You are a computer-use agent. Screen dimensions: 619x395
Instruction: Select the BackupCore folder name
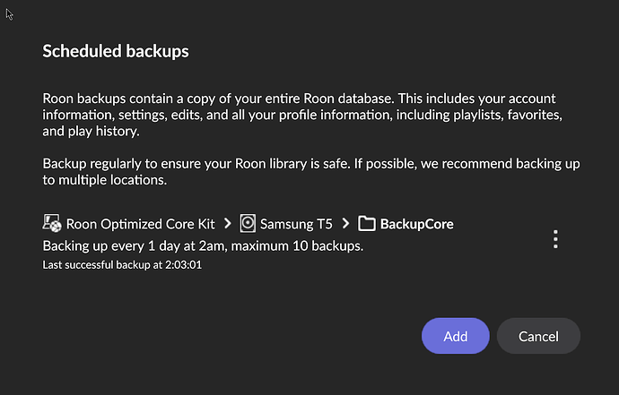tap(417, 224)
